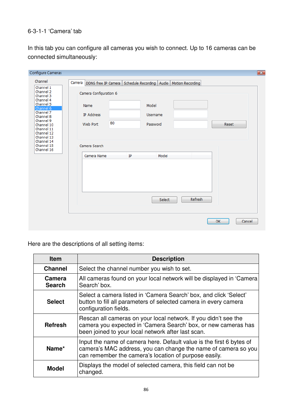
Task: Select Channel 11 in the list
Action: pos(48,129)
